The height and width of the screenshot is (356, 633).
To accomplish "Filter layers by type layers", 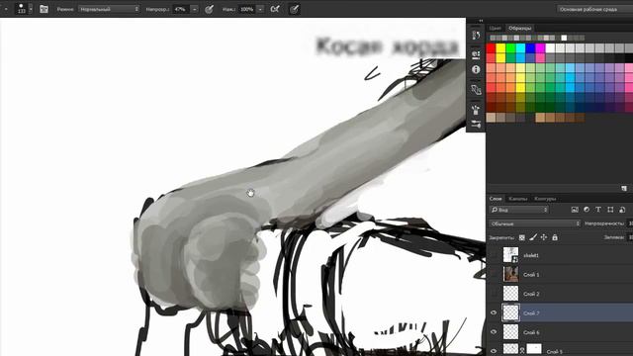I will tap(598, 210).
